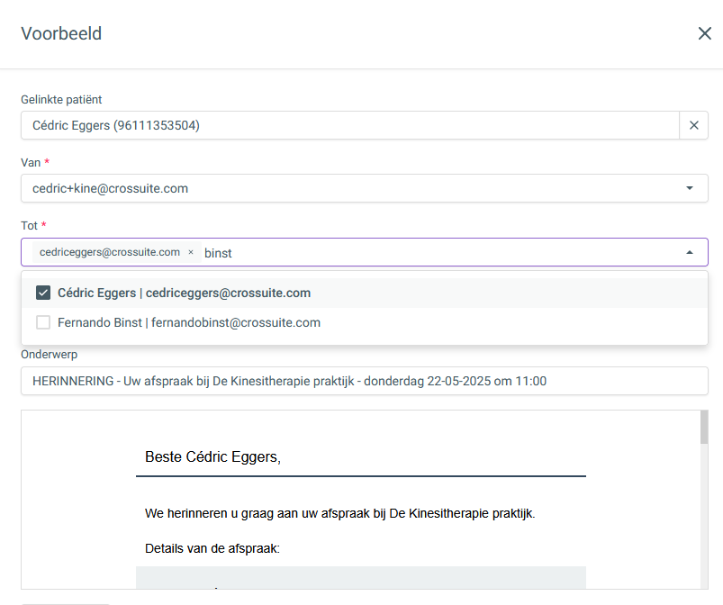723x605 pixels.
Task: Click the reminder sentence in email preview
Action: [339, 513]
